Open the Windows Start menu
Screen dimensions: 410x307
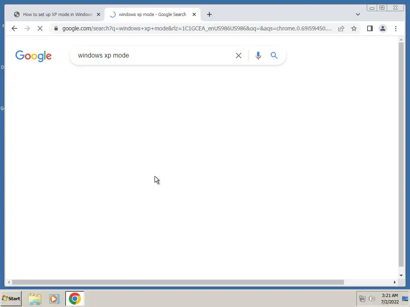[11, 298]
